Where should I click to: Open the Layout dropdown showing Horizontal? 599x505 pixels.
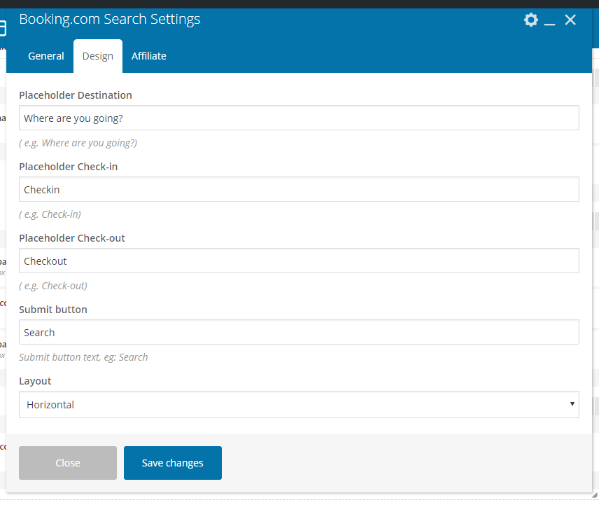[299, 404]
